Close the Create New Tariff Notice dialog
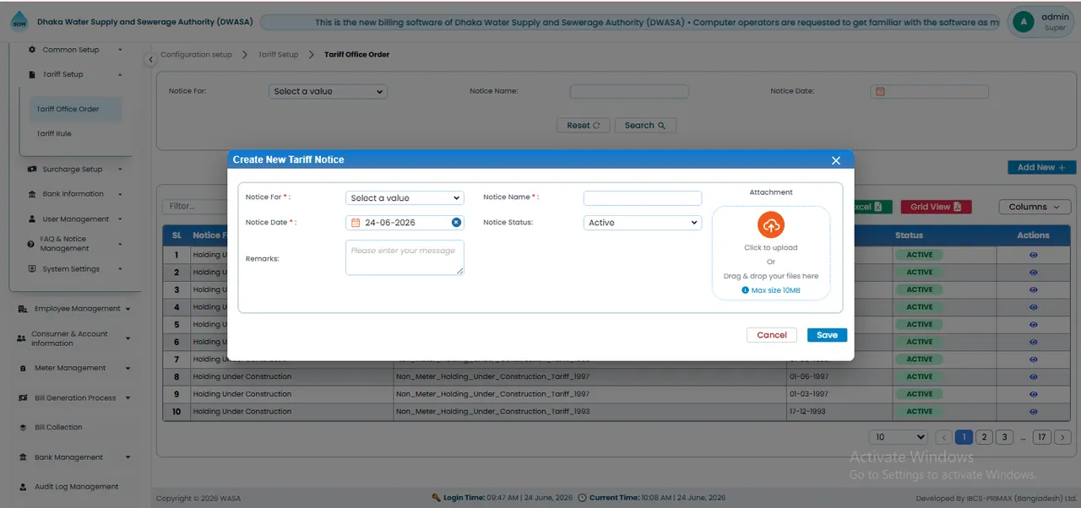Image resolution: width=1081 pixels, height=508 pixels. coord(836,160)
